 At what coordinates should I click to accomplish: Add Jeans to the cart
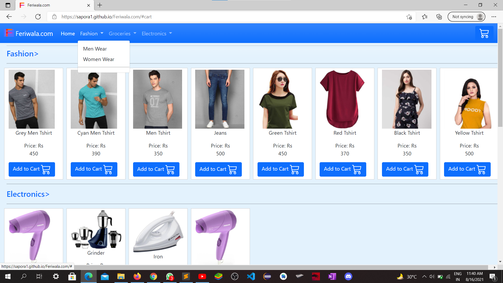pyautogui.click(x=218, y=169)
